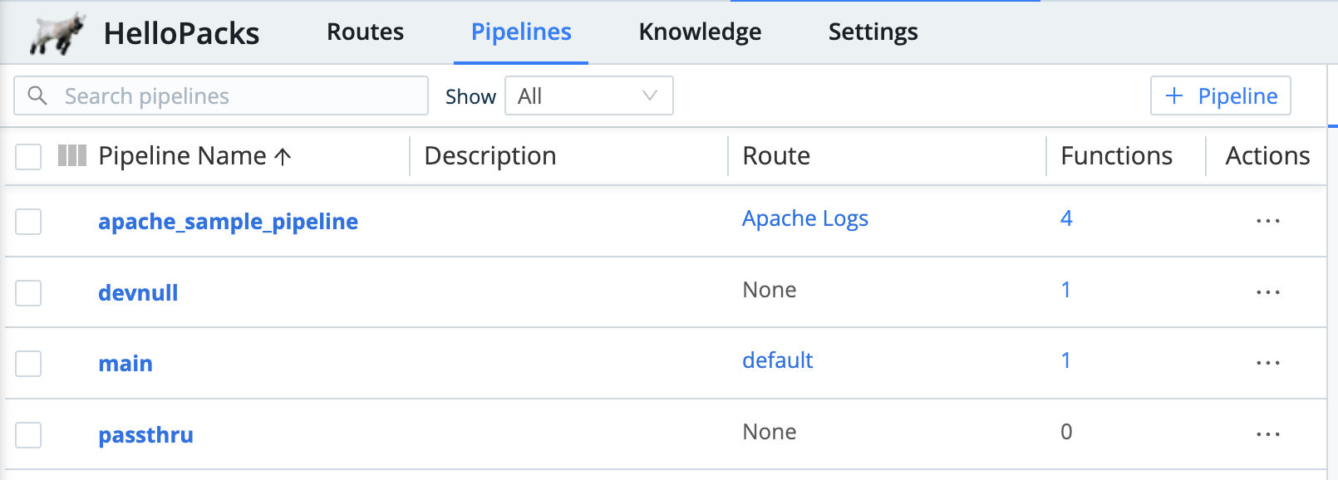Click the Functions column header

click(x=1116, y=156)
